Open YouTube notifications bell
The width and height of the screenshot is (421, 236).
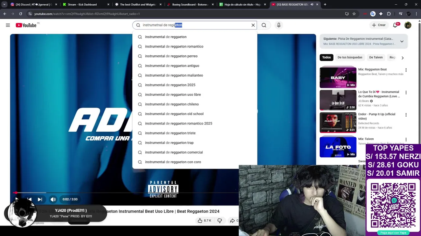click(x=396, y=25)
